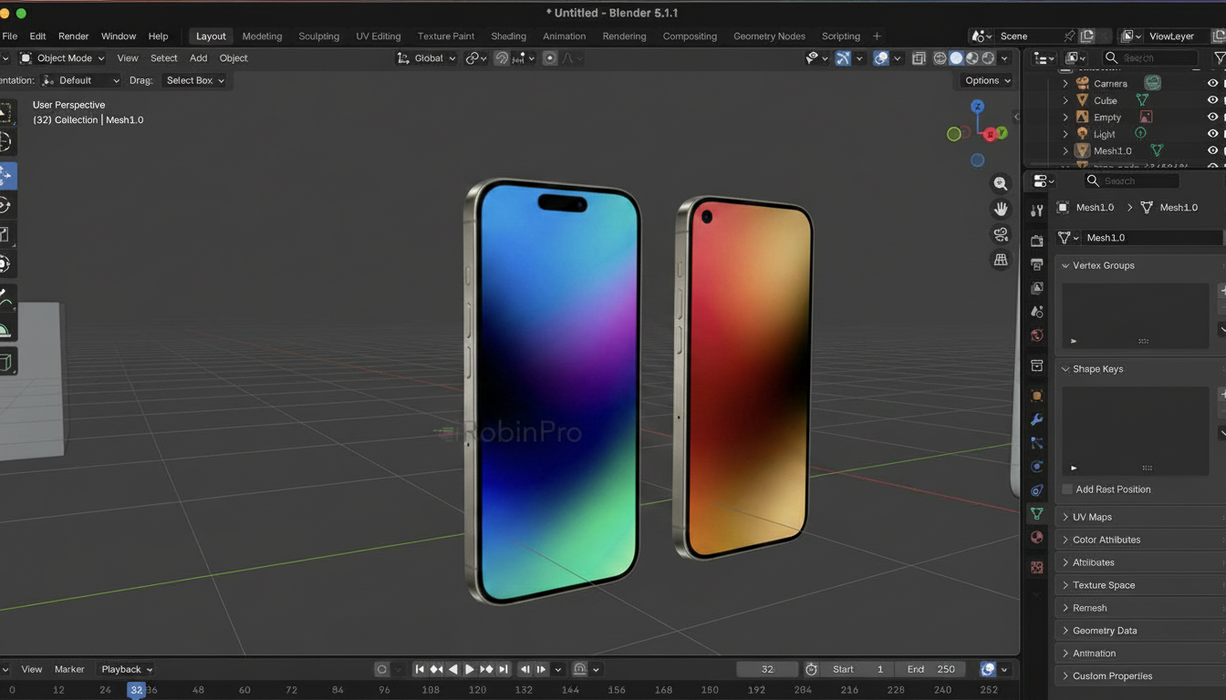The image size is (1226, 700).
Task: Toggle camera view icon in viewport
Action: (x=1001, y=234)
